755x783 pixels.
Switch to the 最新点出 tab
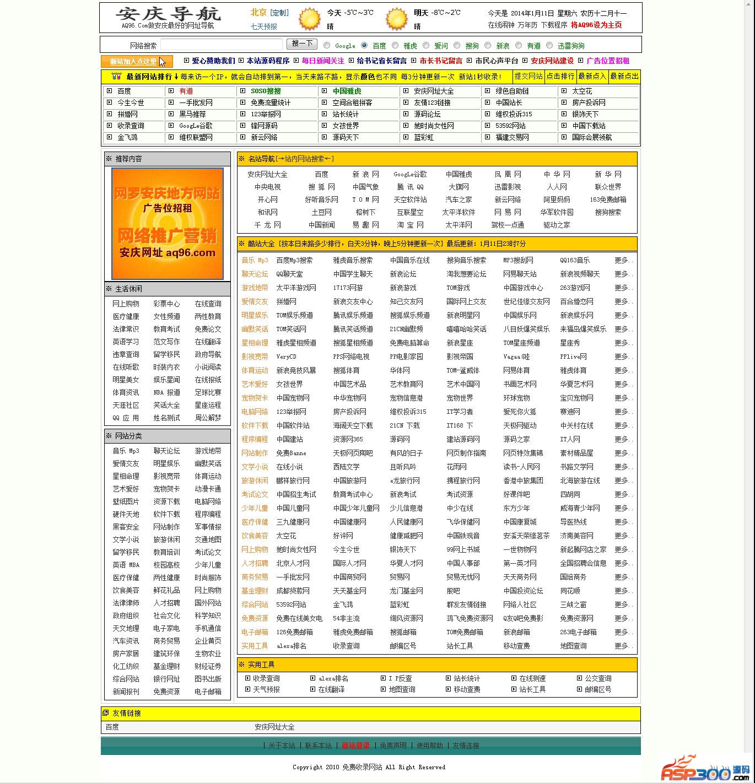point(624,77)
